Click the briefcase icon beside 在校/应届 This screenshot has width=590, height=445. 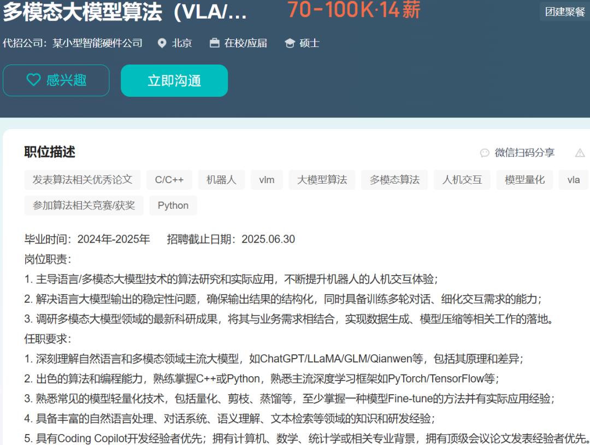click(x=215, y=43)
